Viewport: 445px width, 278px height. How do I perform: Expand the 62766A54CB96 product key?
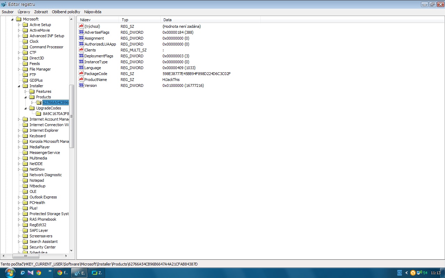tap(32, 103)
